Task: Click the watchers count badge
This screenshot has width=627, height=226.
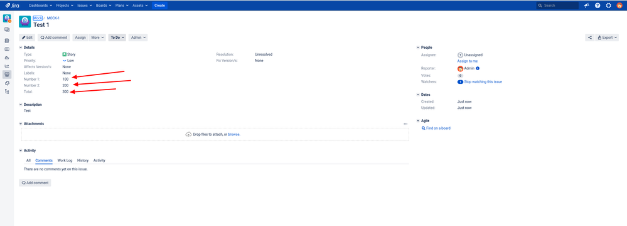Action: point(460,82)
